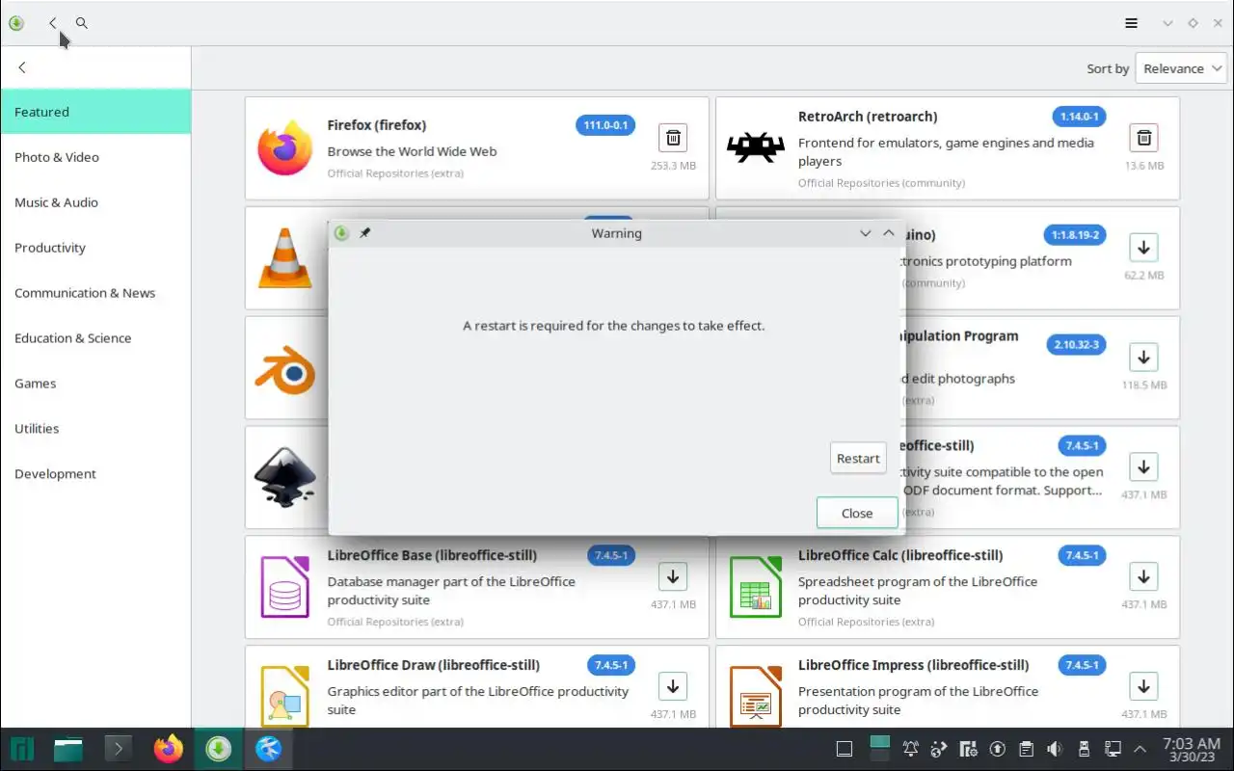Image resolution: width=1234 pixels, height=771 pixels.
Task: Install LibreOffice Impress with its download arrow
Action: 1143,687
